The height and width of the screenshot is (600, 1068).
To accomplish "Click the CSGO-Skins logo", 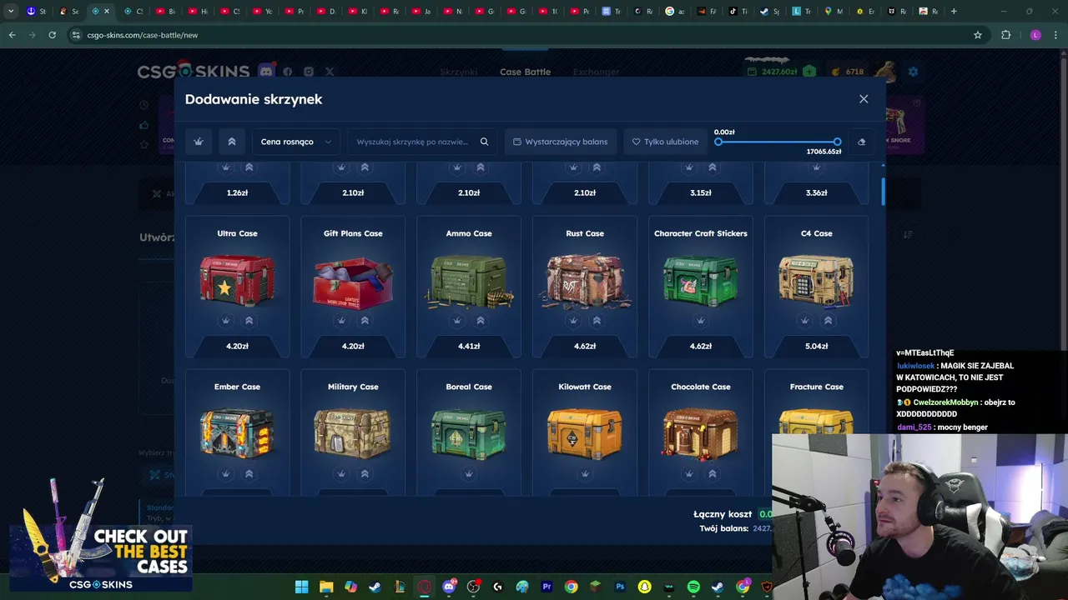I will [194, 72].
